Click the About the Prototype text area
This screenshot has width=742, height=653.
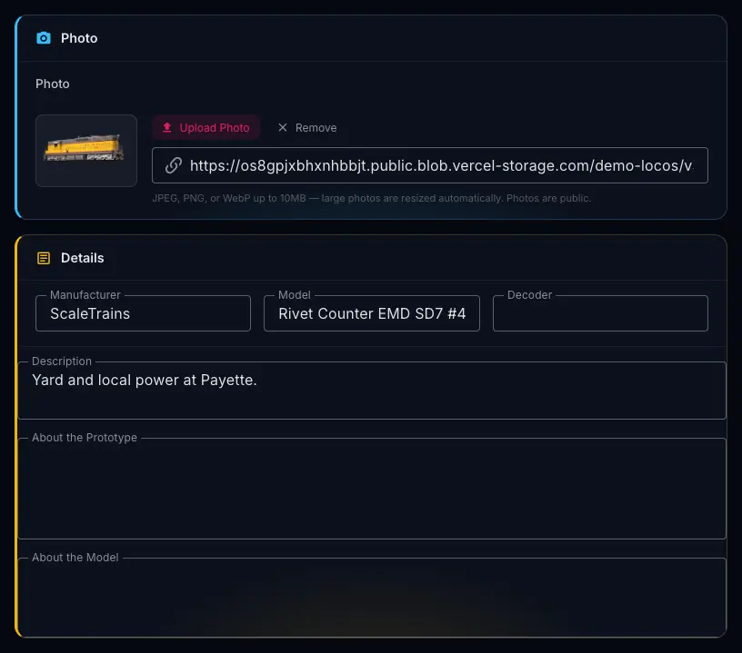coord(372,489)
